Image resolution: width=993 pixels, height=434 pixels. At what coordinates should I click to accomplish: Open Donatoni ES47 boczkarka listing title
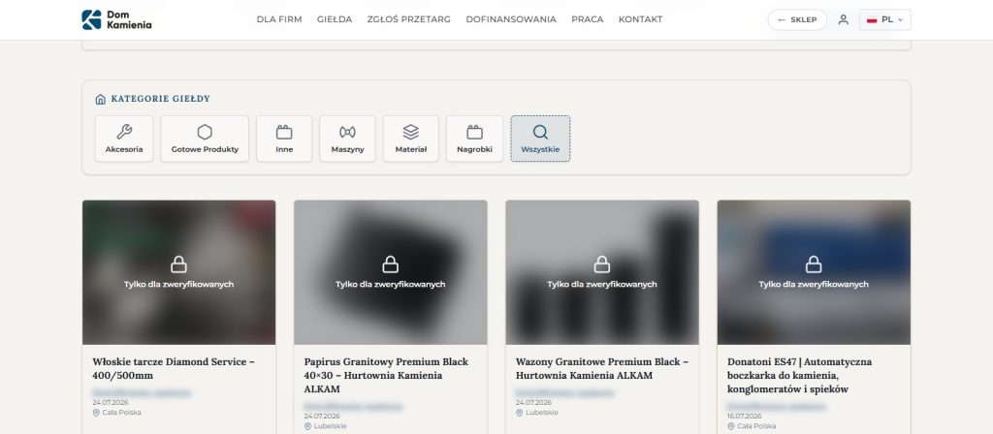pos(799,375)
